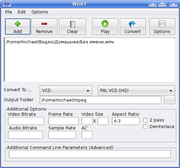Viewport: 180px width, 168px height.
Task: Click the Options toolbar button
Action: [162, 27]
